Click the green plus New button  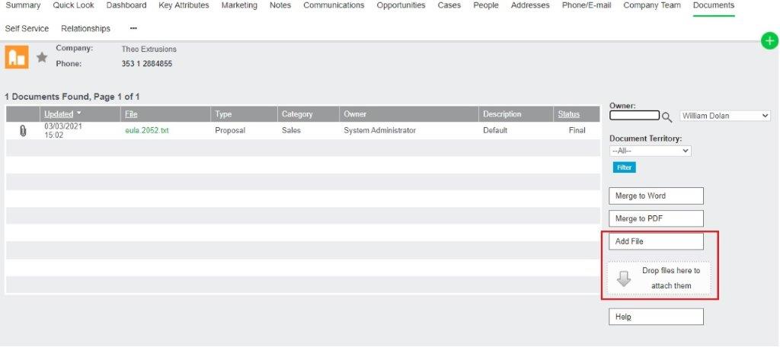click(x=769, y=41)
